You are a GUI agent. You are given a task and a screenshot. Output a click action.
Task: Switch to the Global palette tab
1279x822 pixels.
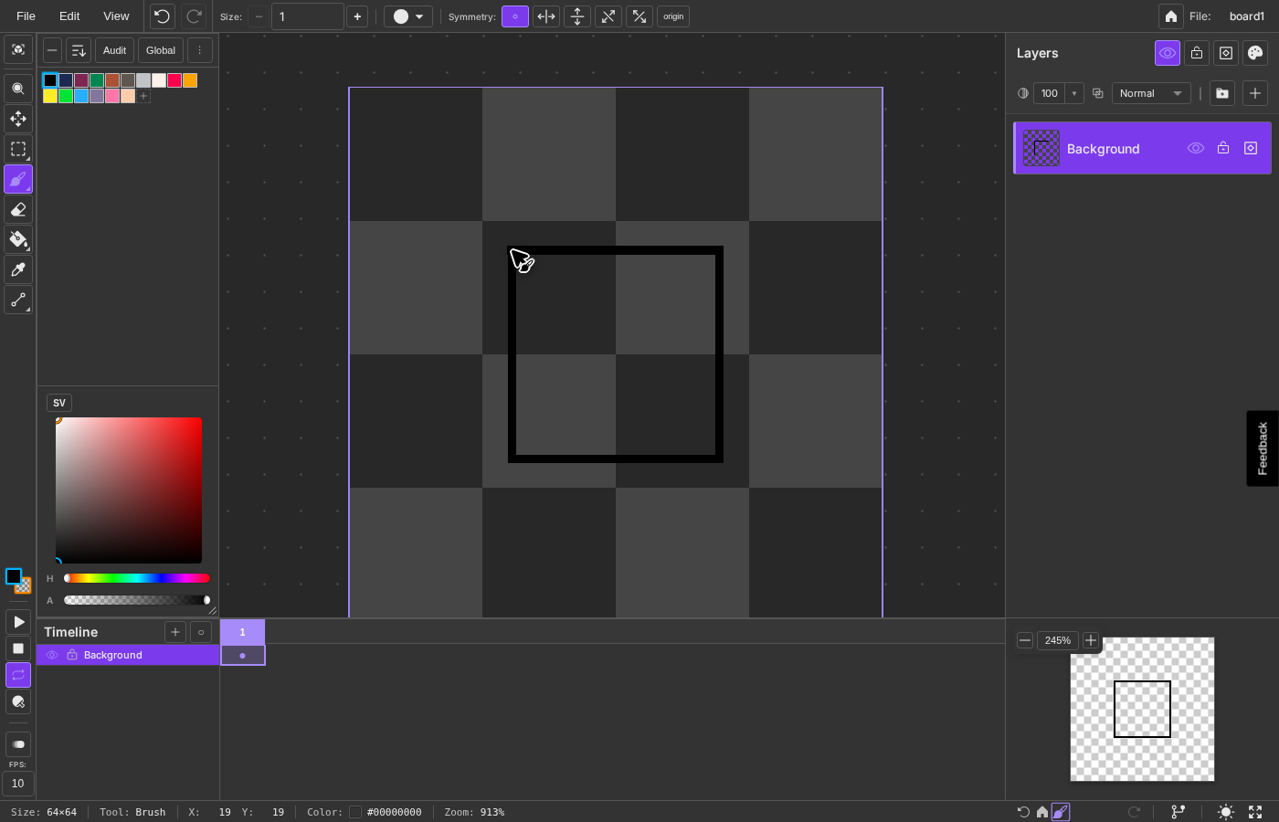[160, 50]
